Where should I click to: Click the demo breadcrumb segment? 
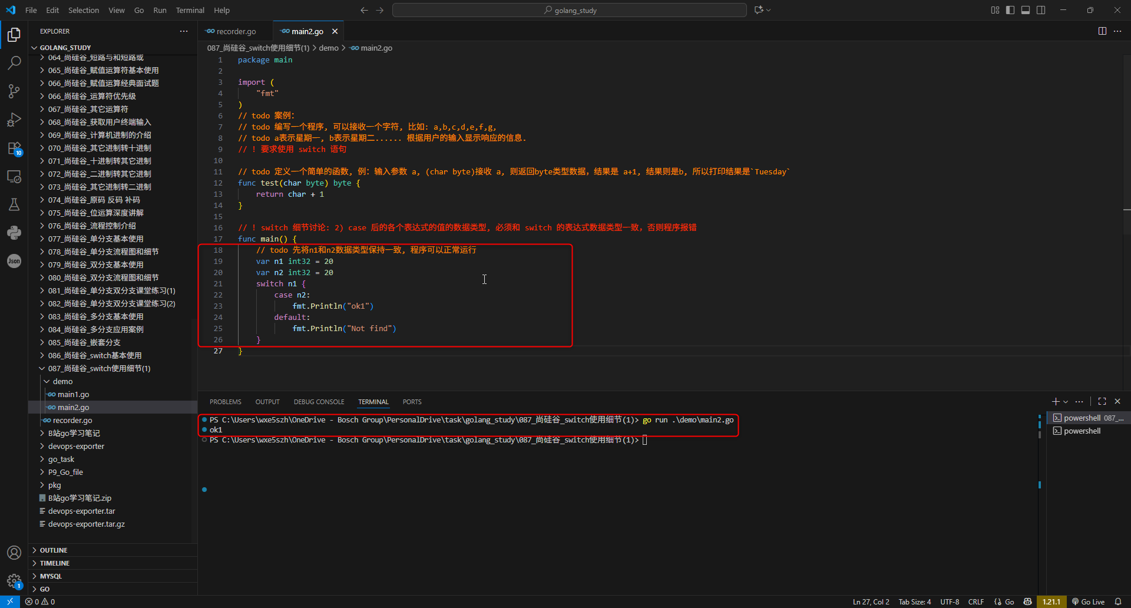click(x=329, y=48)
